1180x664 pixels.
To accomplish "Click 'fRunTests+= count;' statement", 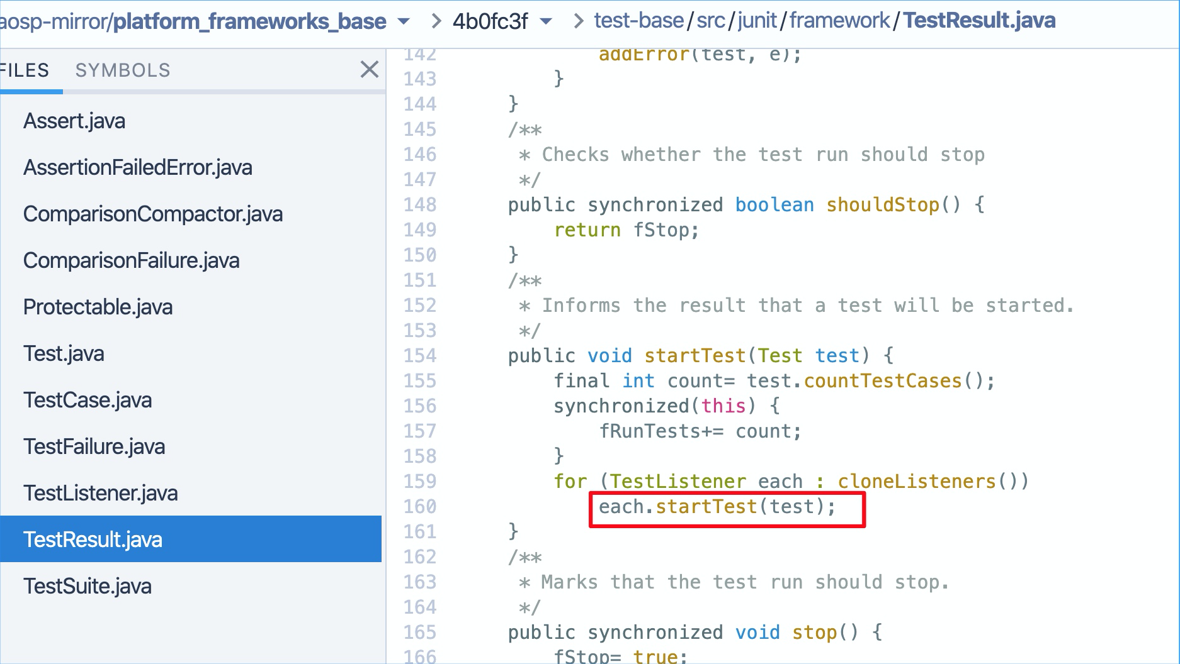I will coord(700,431).
